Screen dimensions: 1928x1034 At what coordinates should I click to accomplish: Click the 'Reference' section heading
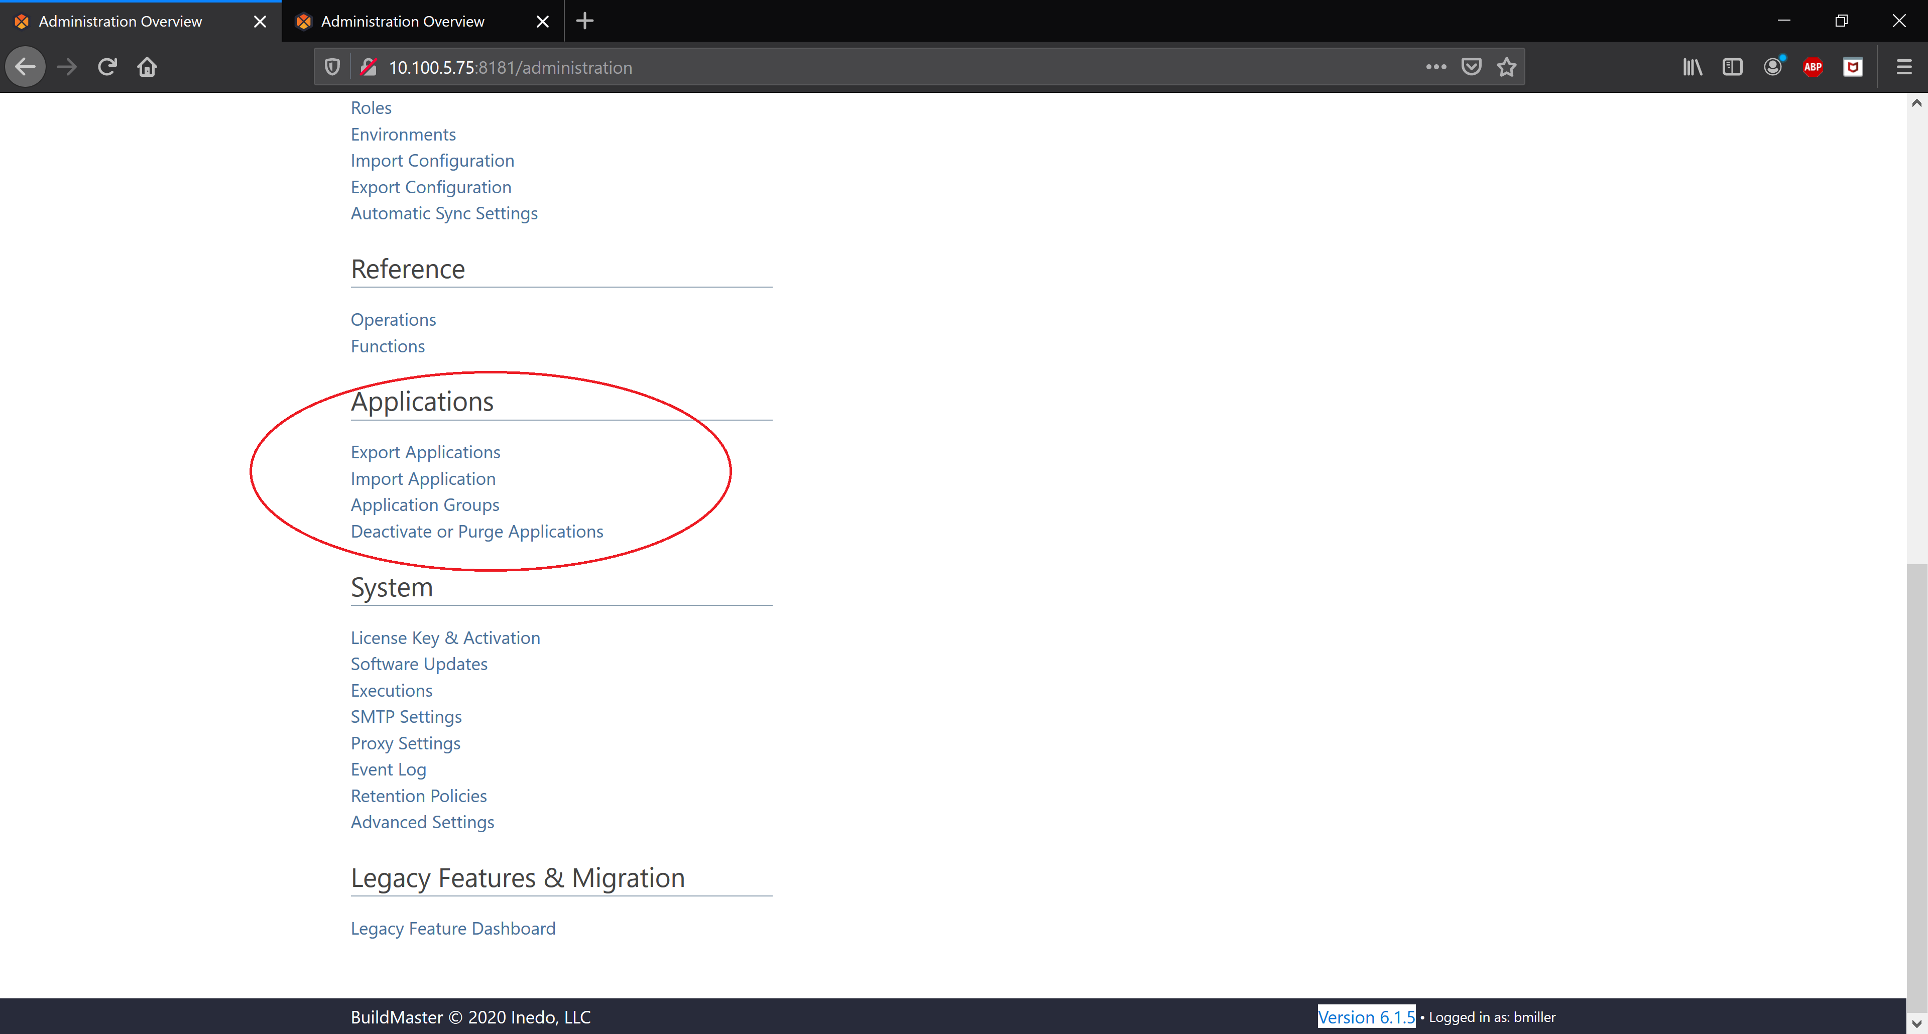click(408, 269)
